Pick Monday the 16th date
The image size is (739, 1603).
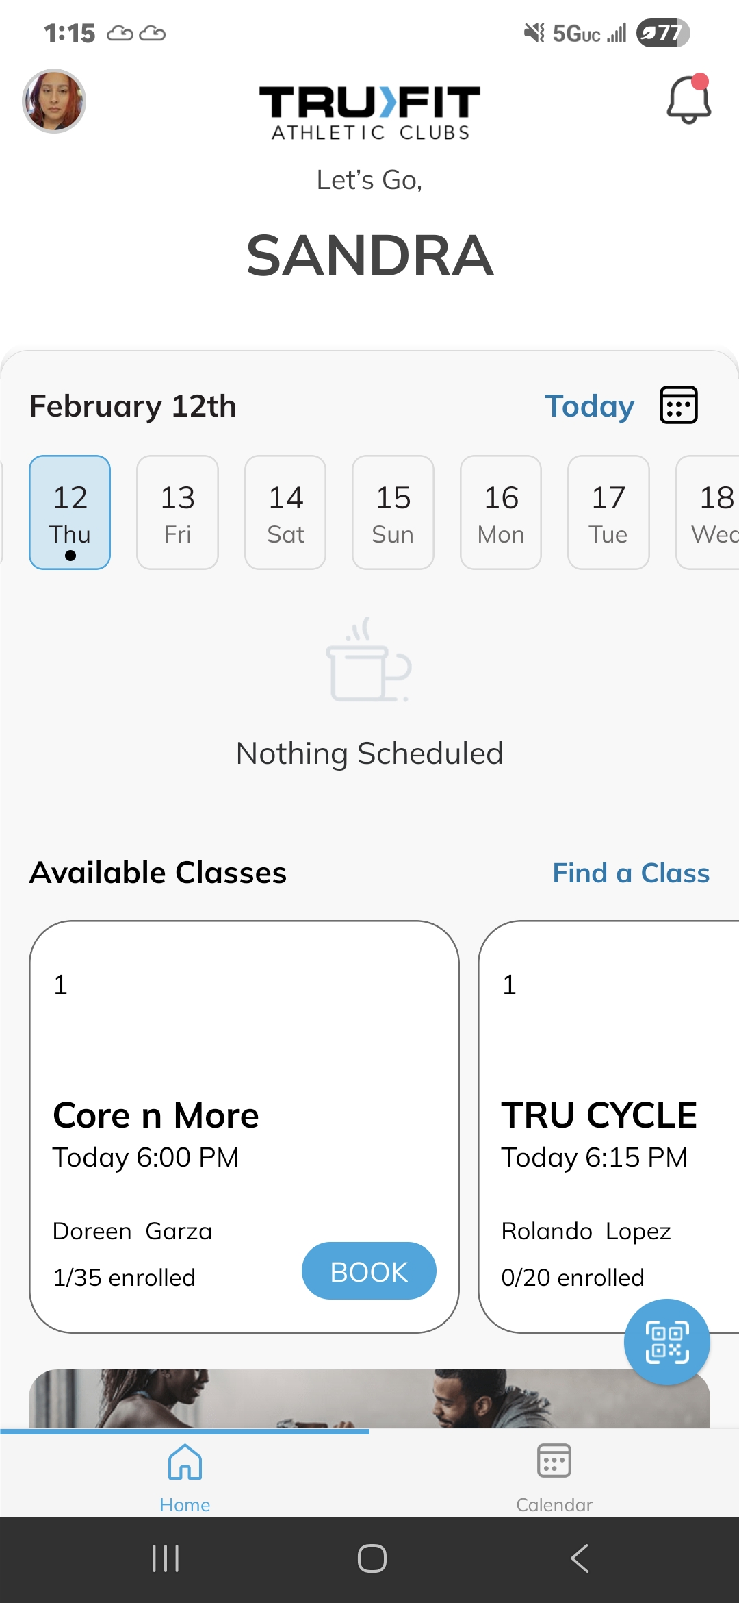click(501, 512)
